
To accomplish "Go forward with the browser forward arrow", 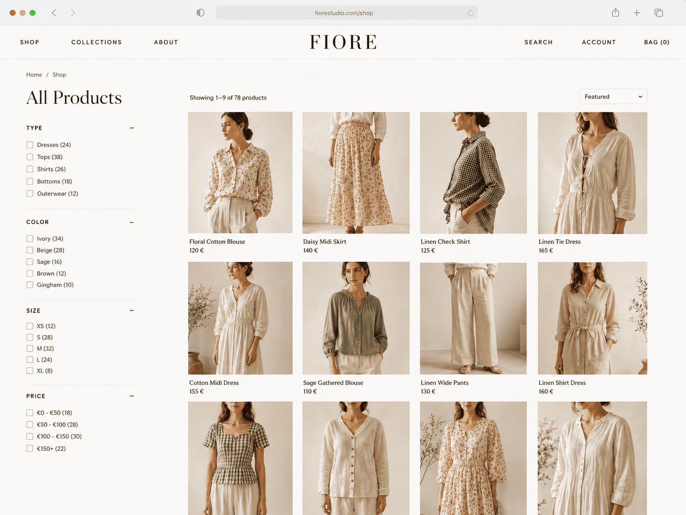I will coord(73,13).
